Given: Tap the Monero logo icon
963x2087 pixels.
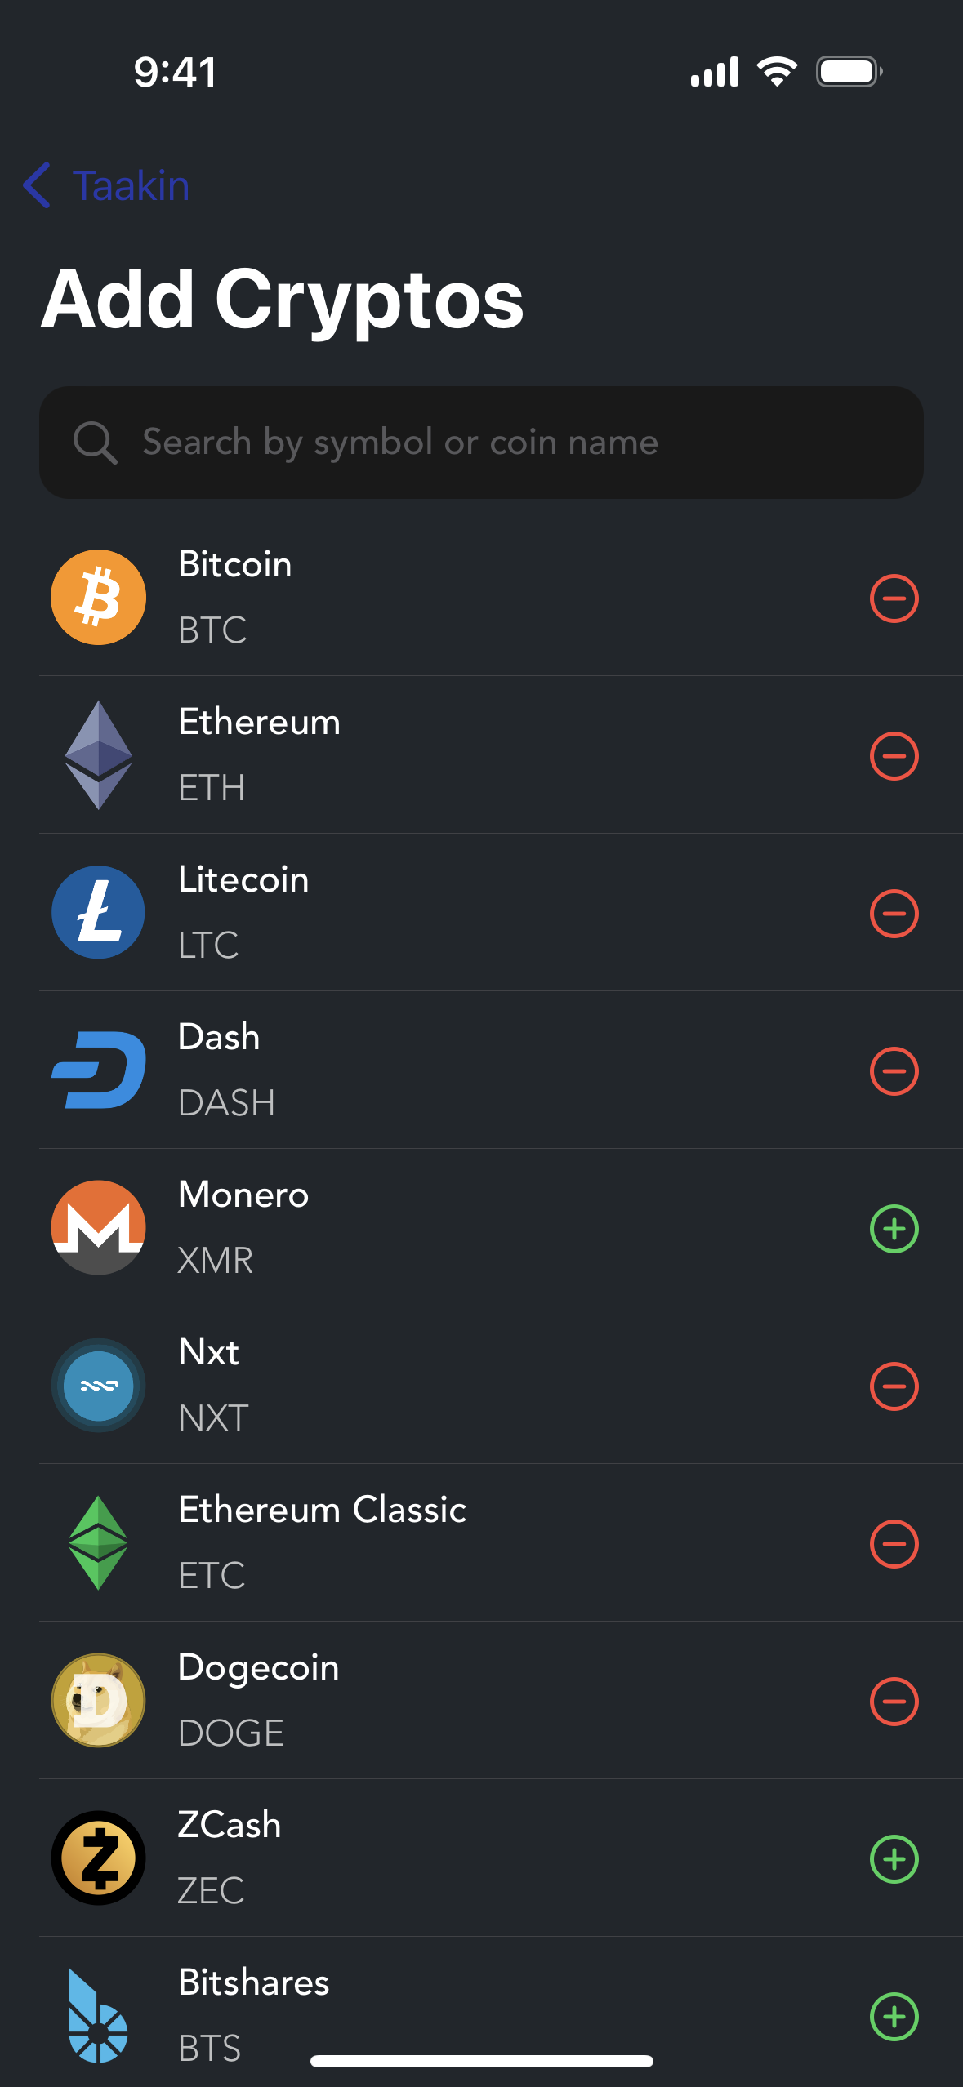Looking at the screenshot, I should tap(98, 1227).
